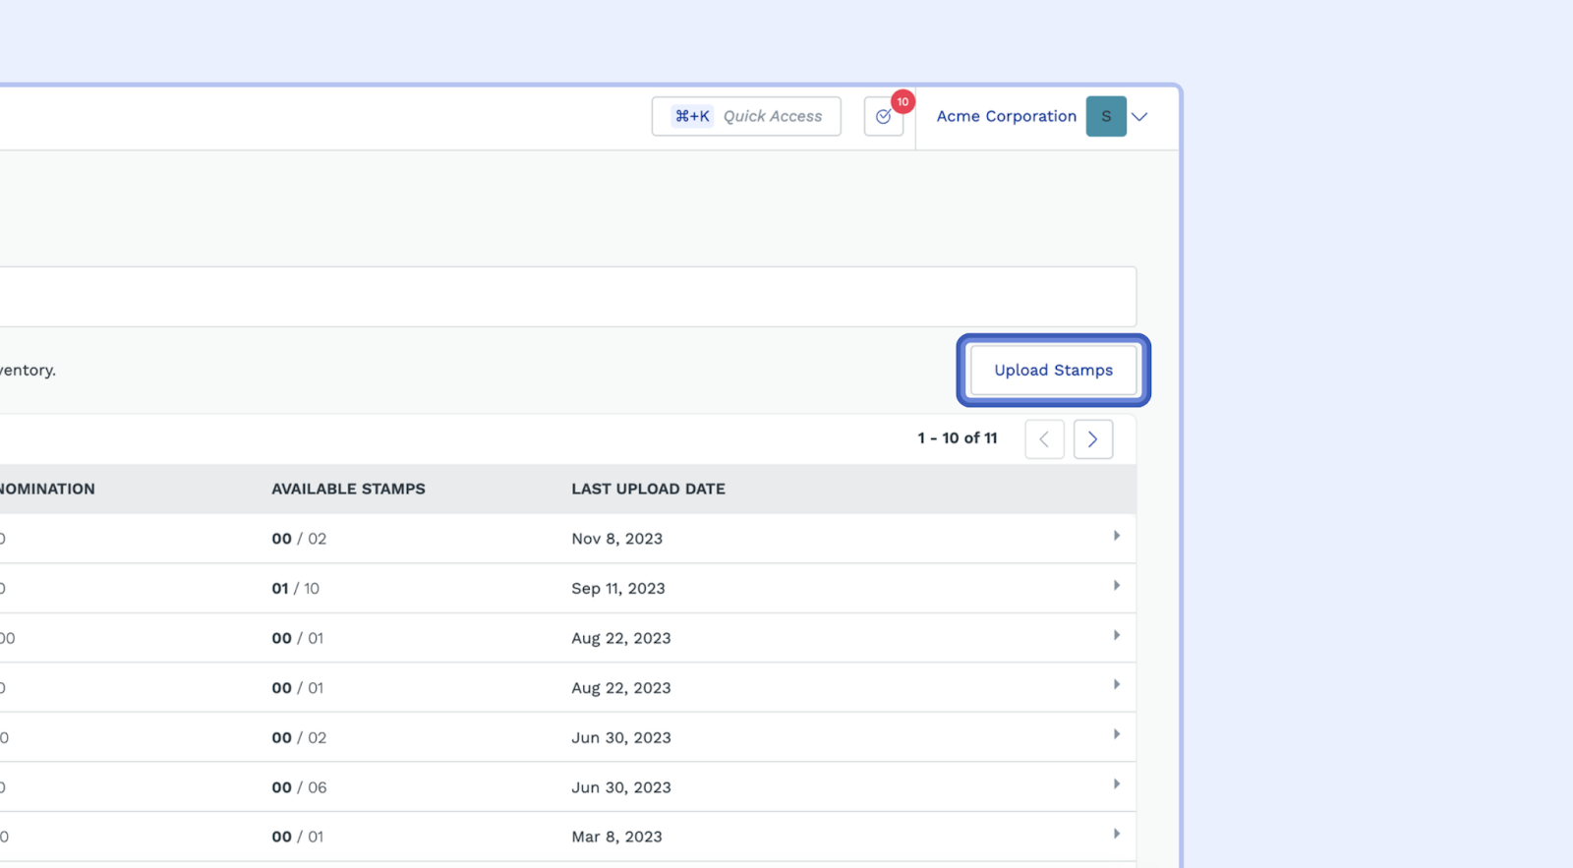The width and height of the screenshot is (1573, 868).
Task: Click the S user avatar
Action: coord(1105,116)
